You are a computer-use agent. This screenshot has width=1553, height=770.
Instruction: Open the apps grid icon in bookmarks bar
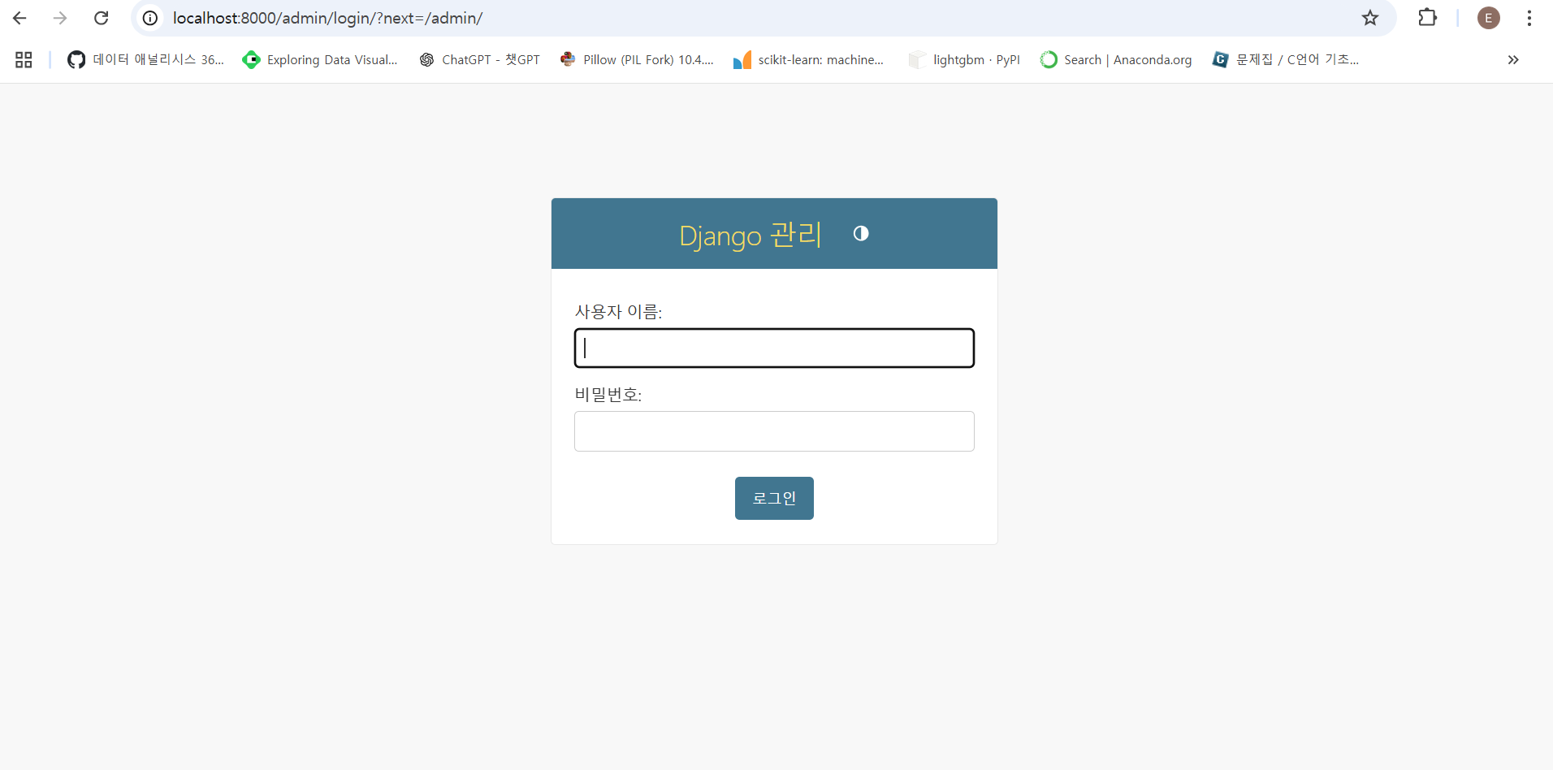click(x=24, y=59)
